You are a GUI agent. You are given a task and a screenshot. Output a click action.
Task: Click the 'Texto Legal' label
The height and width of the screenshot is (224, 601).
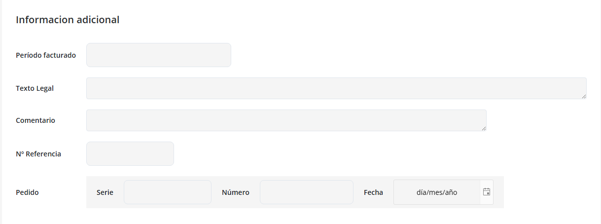pyautogui.click(x=35, y=88)
